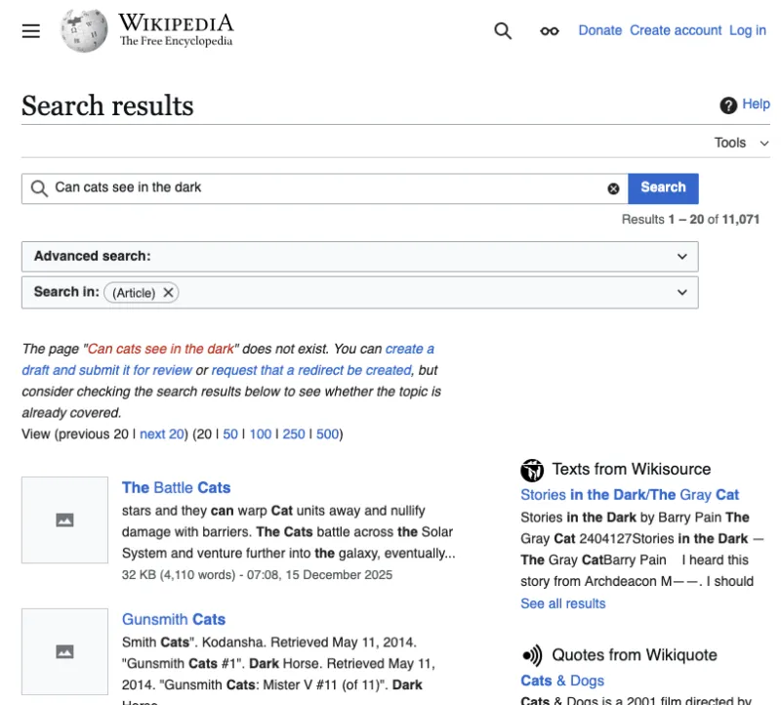The image size is (781, 705).
Task: Show 100 results per page
Action: pyautogui.click(x=261, y=434)
